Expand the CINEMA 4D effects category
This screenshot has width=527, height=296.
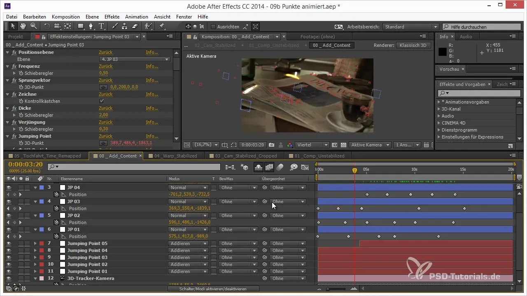pos(439,123)
